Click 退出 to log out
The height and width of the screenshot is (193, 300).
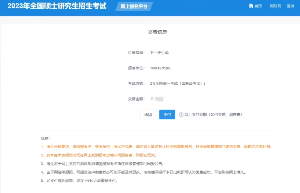pyautogui.click(x=291, y=6)
